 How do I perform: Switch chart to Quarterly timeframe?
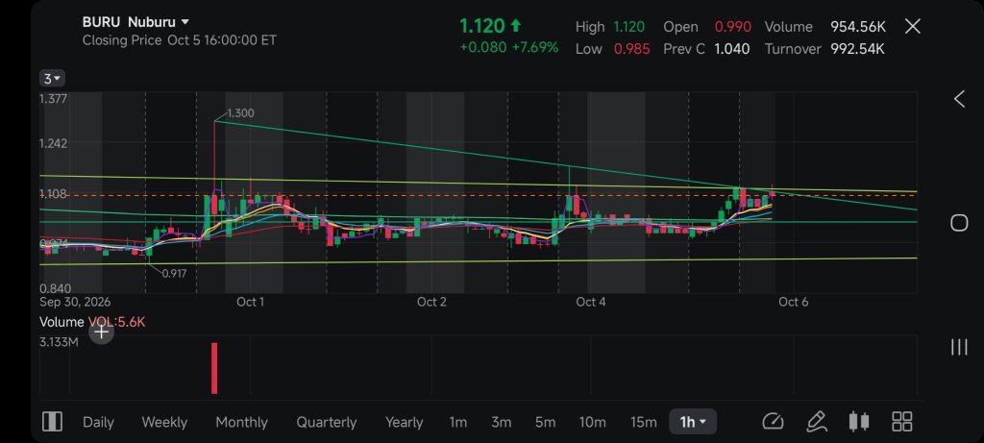327,422
